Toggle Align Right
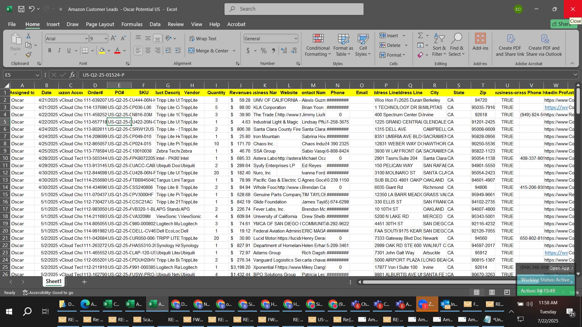The width and height of the screenshot is (582, 327). point(158,51)
